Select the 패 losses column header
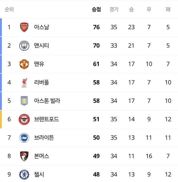This screenshot has height=182, width=178. (168, 9)
